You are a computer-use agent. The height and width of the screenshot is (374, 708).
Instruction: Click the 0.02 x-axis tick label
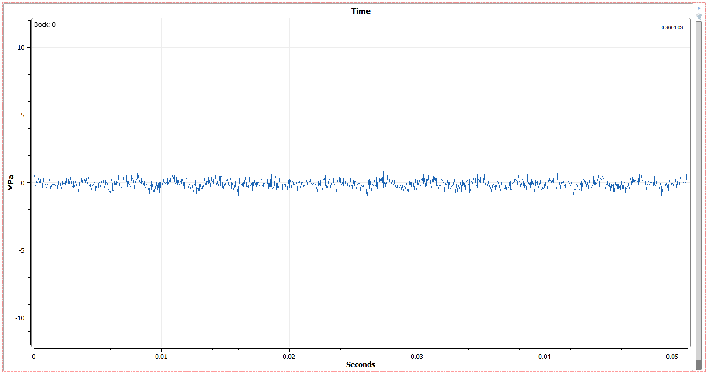289,357
